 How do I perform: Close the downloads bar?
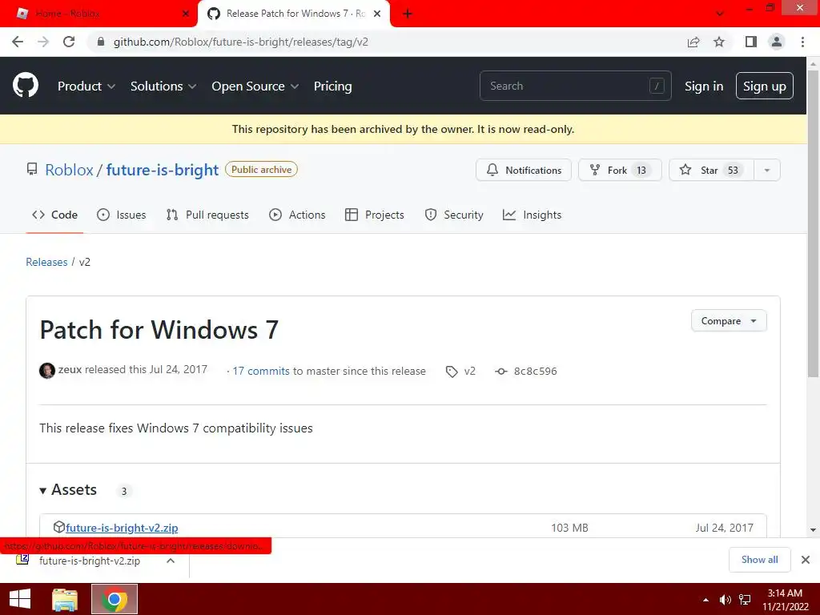point(806,560)
